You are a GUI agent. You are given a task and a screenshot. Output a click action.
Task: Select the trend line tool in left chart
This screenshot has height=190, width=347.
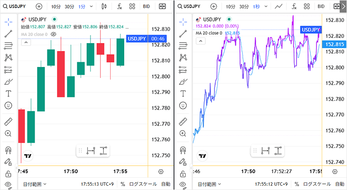[x=8, y=34]
